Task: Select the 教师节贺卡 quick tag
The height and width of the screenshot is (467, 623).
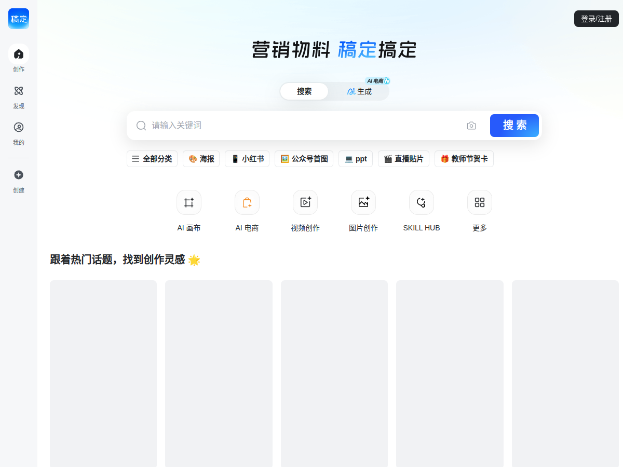Action: pyautogui.click(x=464, y=159)
